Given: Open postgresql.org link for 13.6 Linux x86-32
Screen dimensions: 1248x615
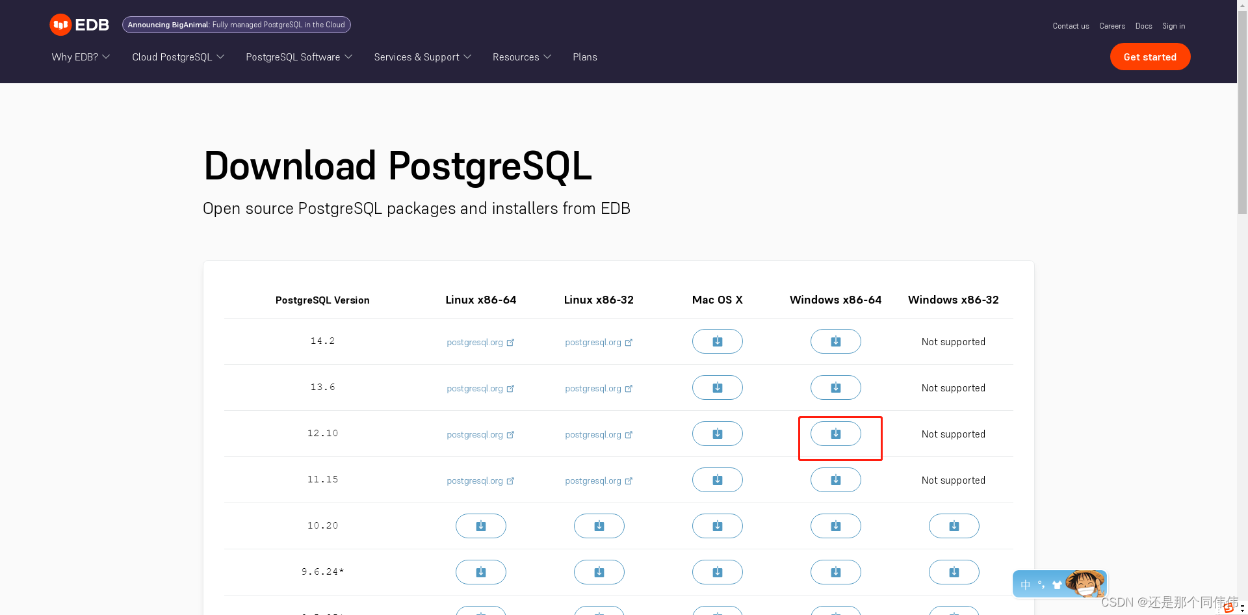Looking at the screenshot, I should pyautogui.click(x=599, y=388).
